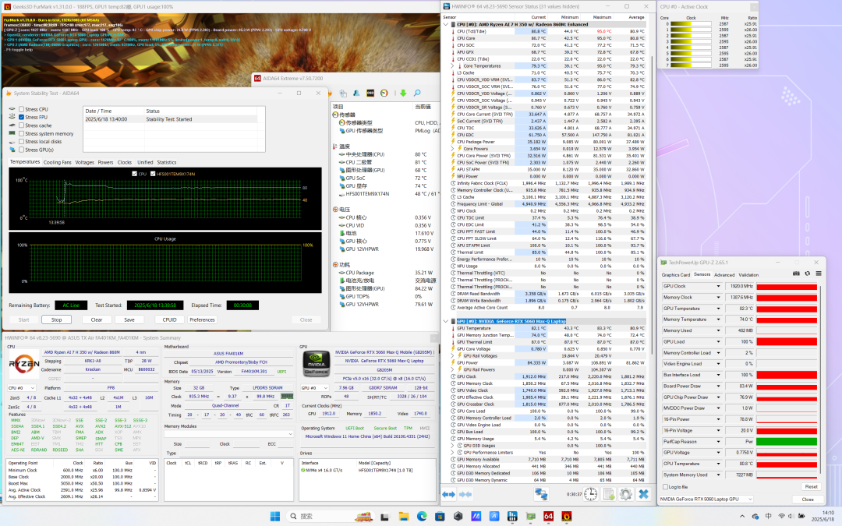Click HWiNFO collapse columns arrows icon

tap(465, 494)
